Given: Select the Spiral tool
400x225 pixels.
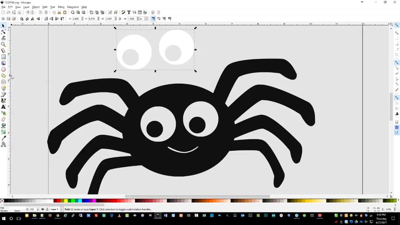Looking at the screenshot, I should (3, 82).
